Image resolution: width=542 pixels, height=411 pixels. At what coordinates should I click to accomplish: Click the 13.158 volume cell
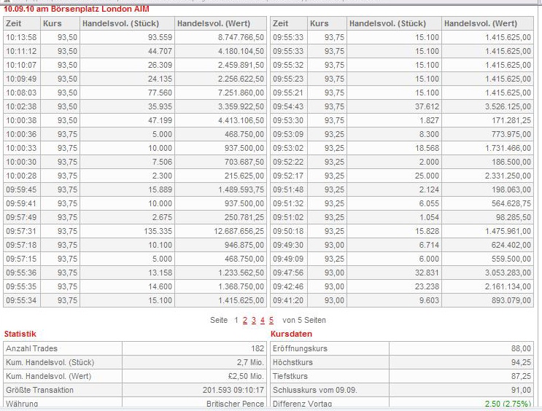pyautogui.click(x=127, y=273)
